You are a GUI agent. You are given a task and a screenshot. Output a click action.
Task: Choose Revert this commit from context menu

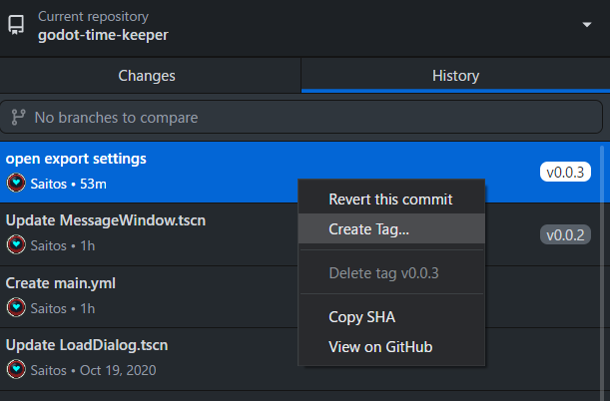point(391,200)
